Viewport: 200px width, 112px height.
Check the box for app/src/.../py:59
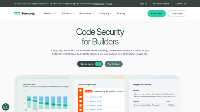(81, 110)
